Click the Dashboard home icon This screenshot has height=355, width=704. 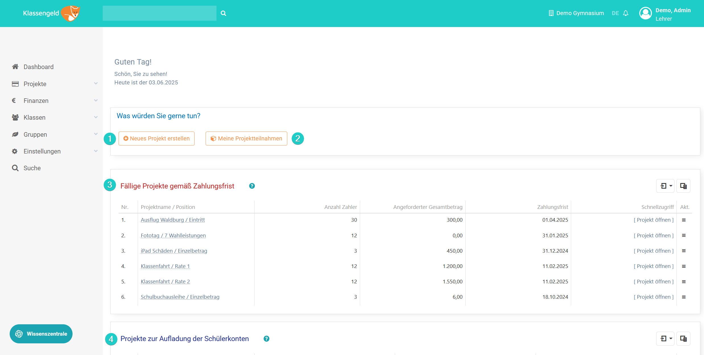pos(15,67)
